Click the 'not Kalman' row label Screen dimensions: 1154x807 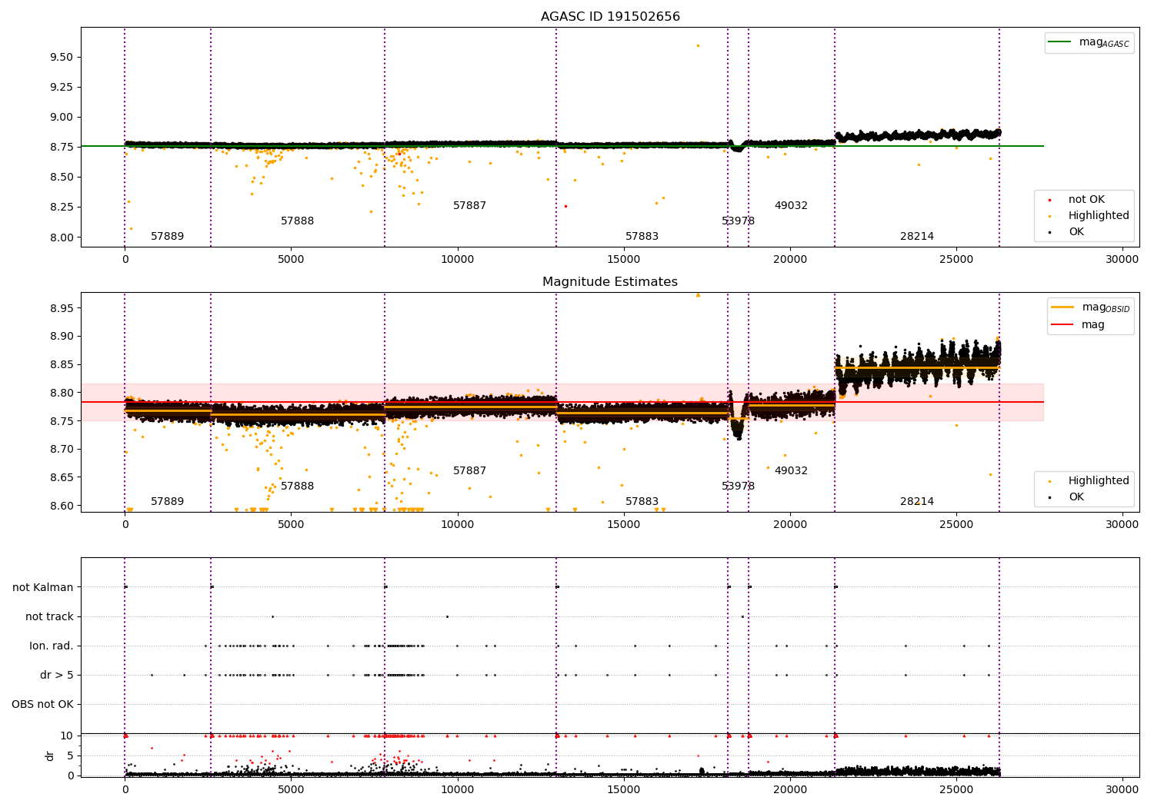point(43,588)
